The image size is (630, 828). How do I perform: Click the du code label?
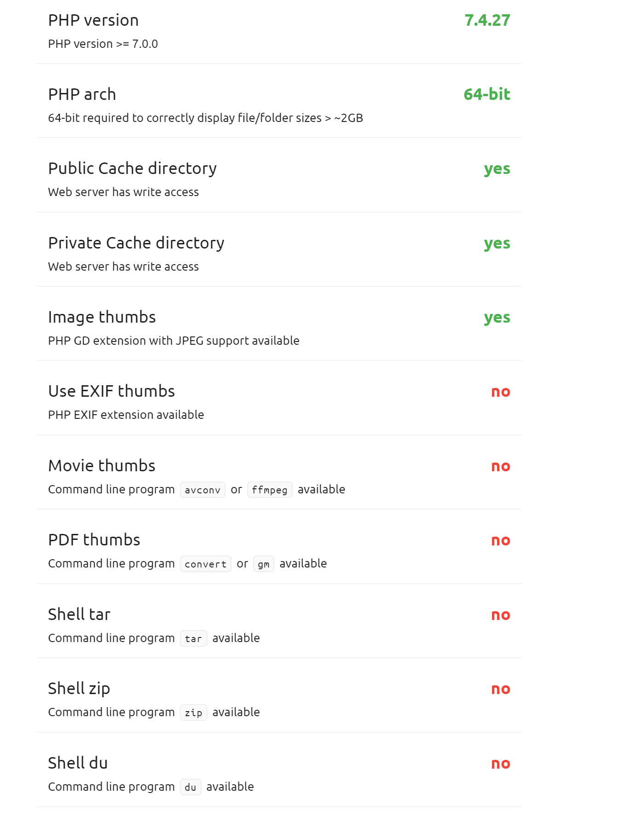[x=191, y=787]
